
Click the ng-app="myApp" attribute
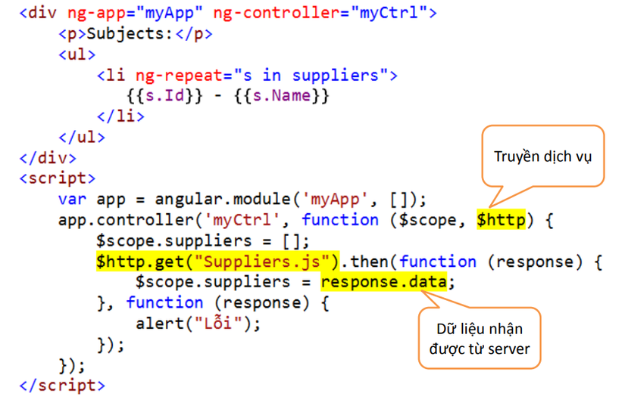[135, 13]
